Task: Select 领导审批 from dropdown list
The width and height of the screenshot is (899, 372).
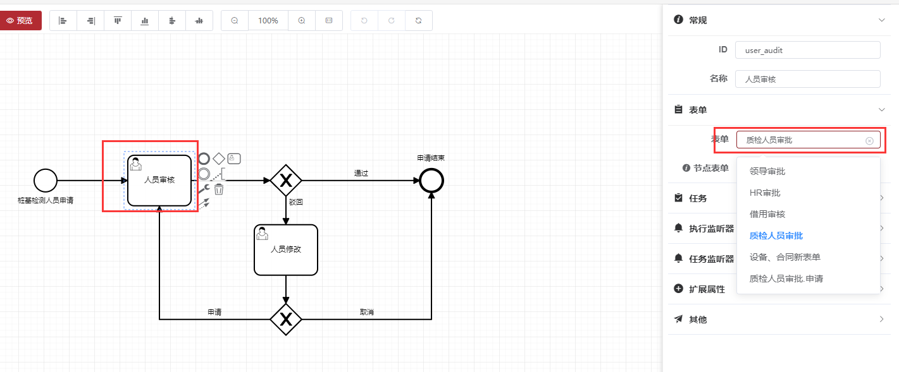Action: tap(767, 171)
